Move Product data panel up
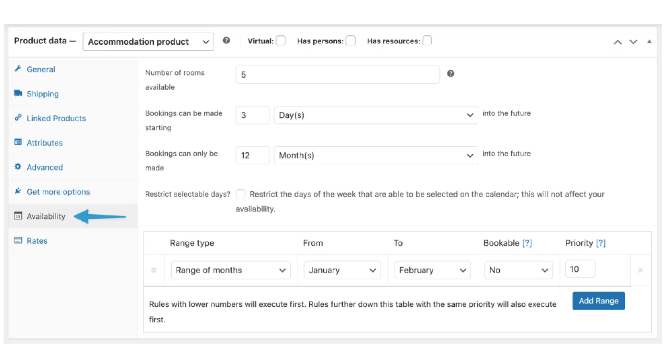Viewport: 666px width, 363px height. pos(617,42)
